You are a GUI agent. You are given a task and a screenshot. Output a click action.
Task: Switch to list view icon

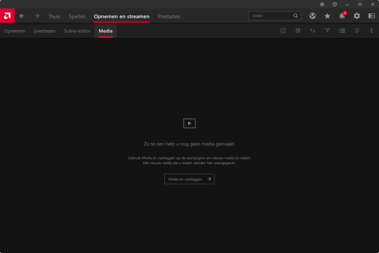coord(342,31)
